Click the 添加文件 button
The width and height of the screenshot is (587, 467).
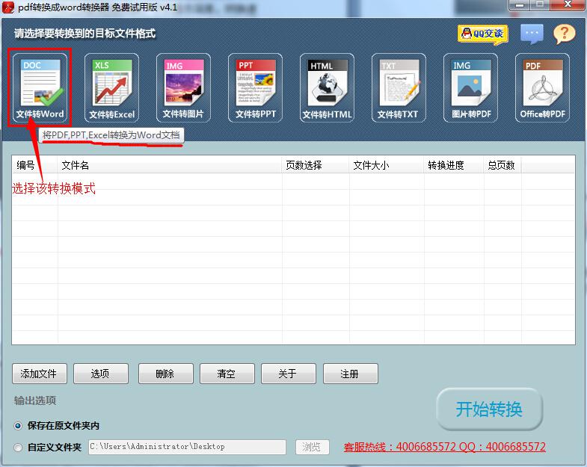point(40,374)
